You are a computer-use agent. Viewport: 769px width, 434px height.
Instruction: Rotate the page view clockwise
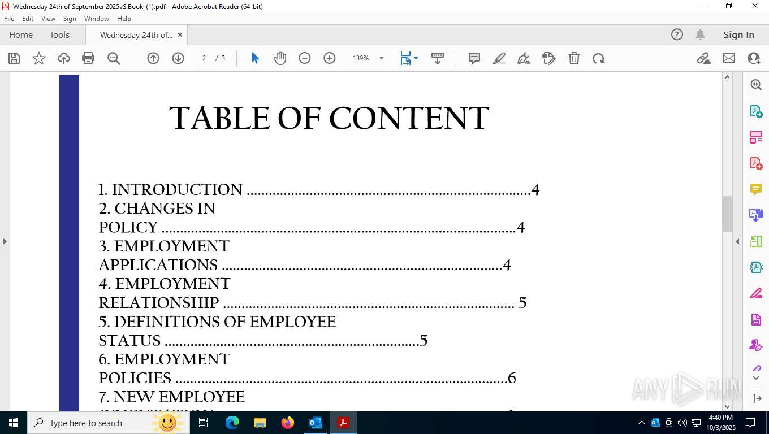599,58
